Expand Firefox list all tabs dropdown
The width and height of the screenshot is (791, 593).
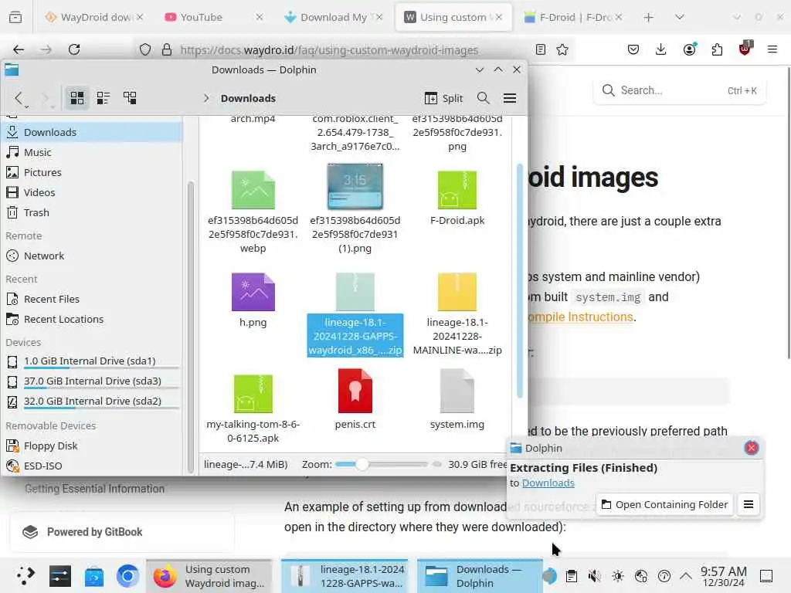pyautogui.click(x=680, y=17)
